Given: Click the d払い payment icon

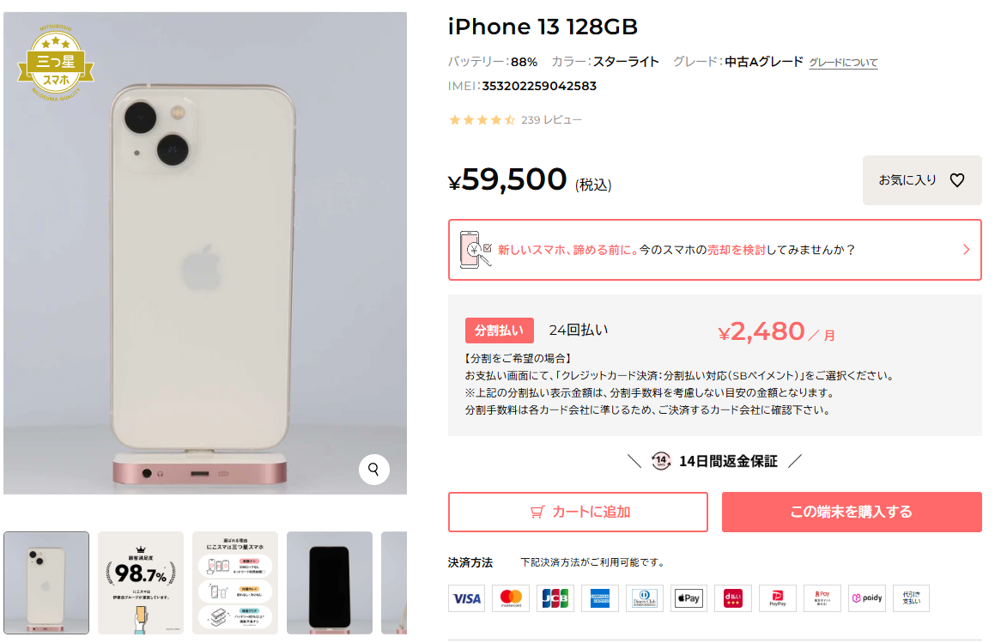Looking at the screenshot, I should coord(733,598).
